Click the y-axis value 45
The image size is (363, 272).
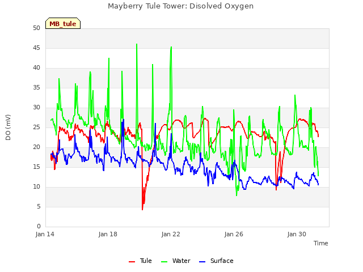tap(36, 48)
